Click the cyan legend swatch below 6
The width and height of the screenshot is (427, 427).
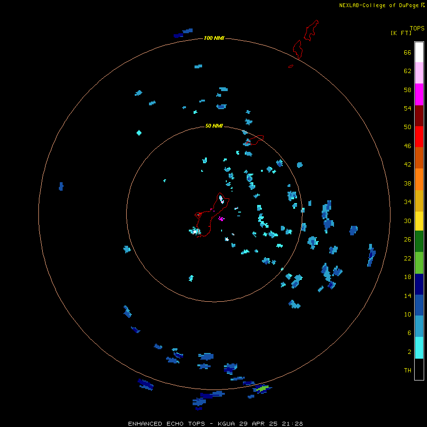click(x=419, y=348)
